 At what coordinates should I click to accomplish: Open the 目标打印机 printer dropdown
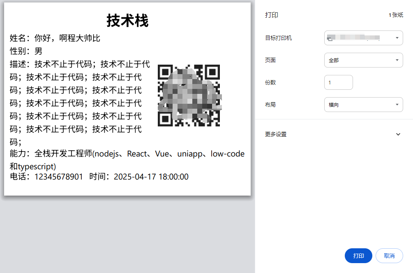click(364, 38)
